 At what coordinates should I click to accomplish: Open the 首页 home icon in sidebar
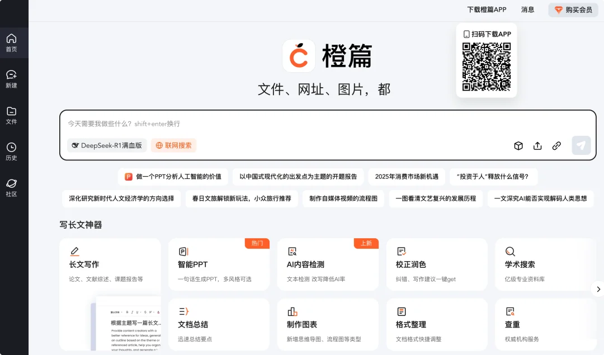click(12, 39)
